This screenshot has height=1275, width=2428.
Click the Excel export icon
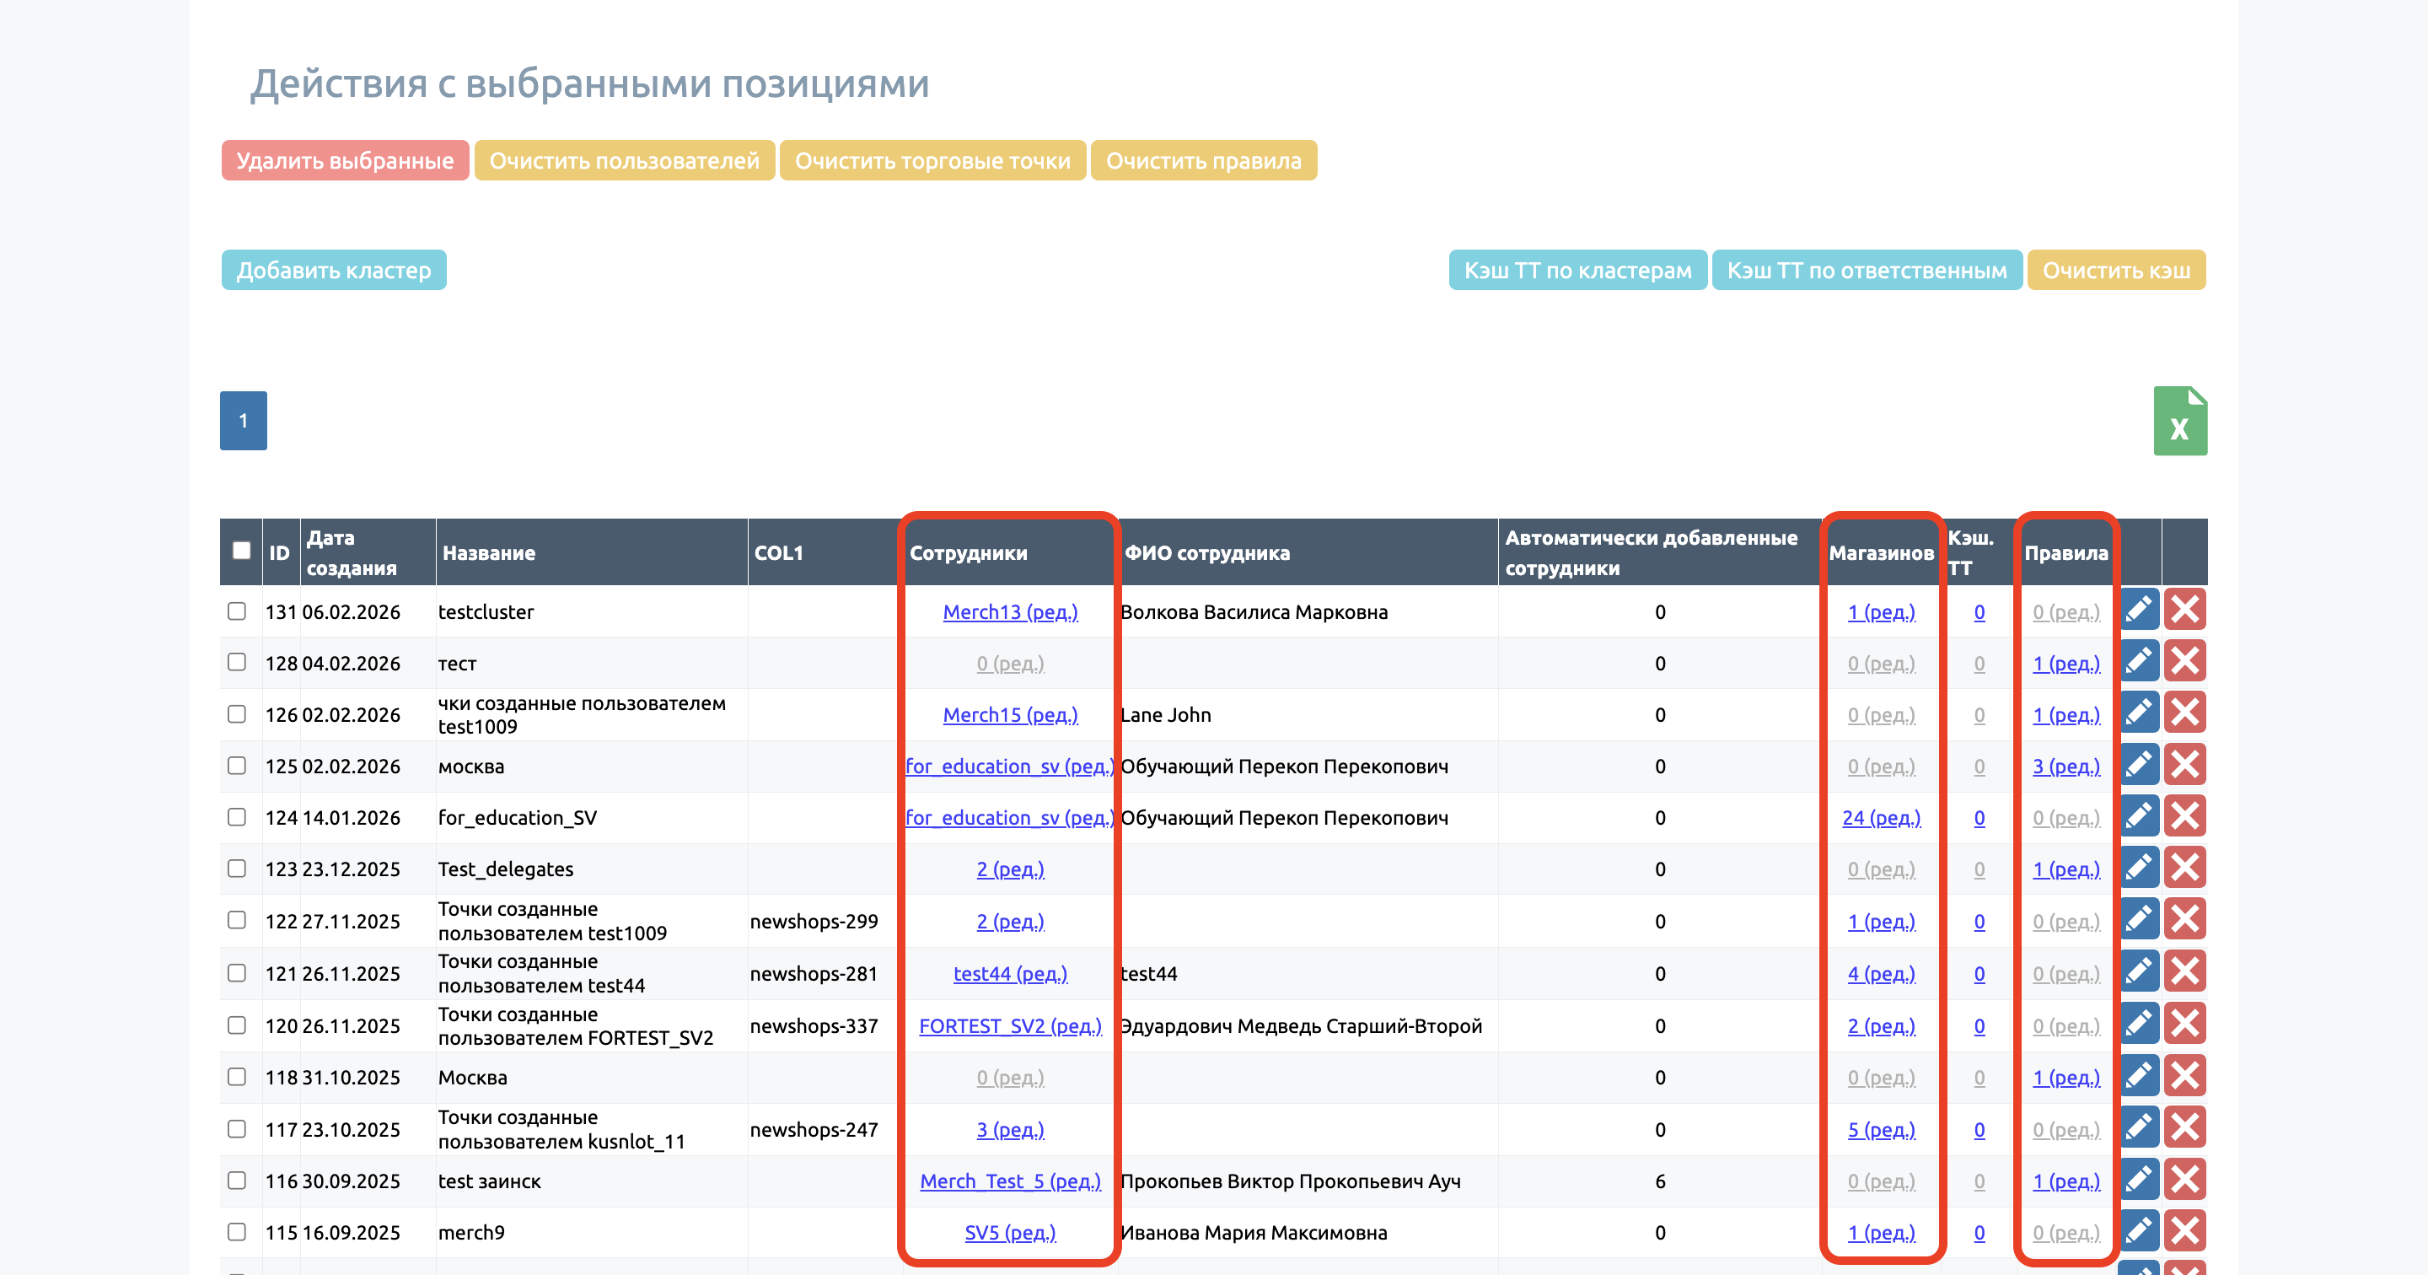coord(2179,422)
